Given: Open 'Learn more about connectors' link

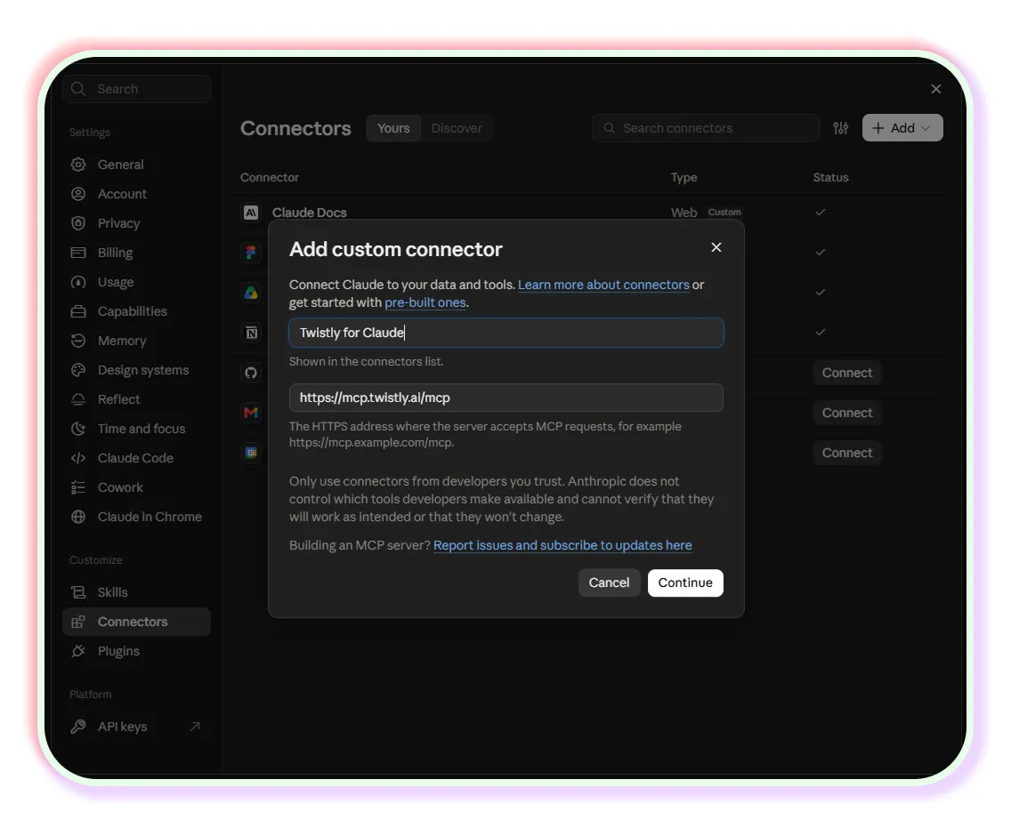Looking at the screenshot, I should [603, 285].
